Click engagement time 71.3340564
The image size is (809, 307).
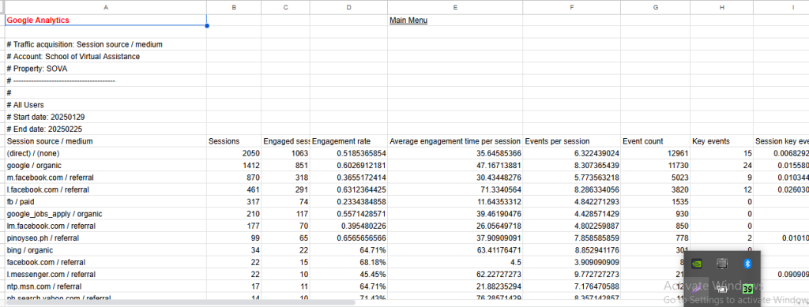pos(455,189)
